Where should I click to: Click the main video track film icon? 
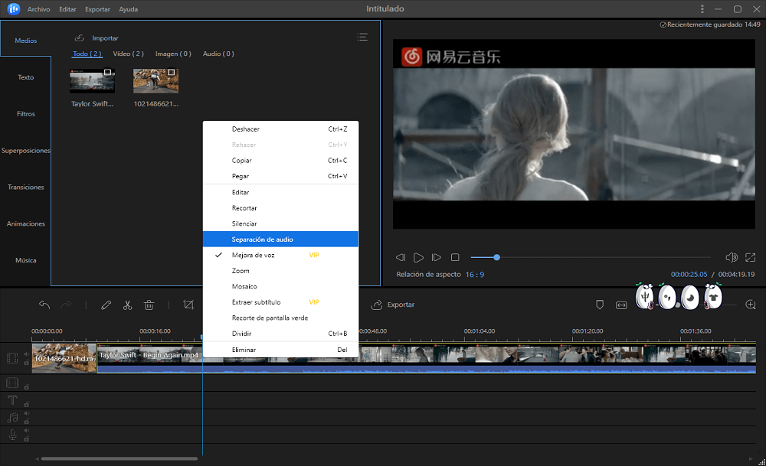(x=12, y=358)
